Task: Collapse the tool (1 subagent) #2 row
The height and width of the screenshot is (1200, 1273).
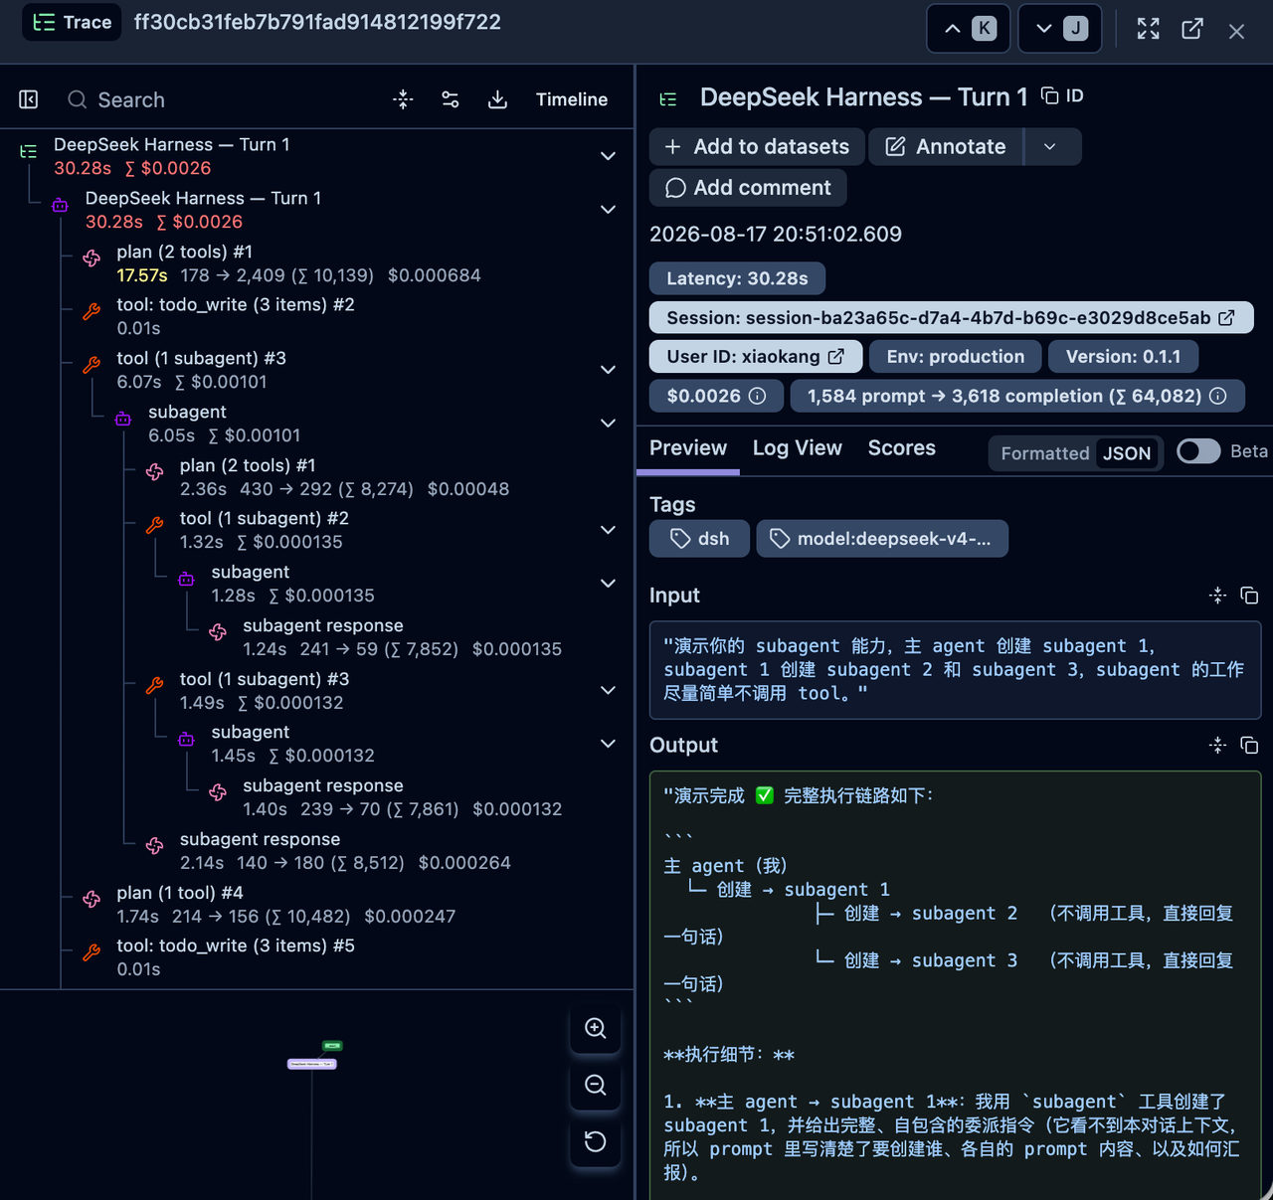Action: point(608,530)
